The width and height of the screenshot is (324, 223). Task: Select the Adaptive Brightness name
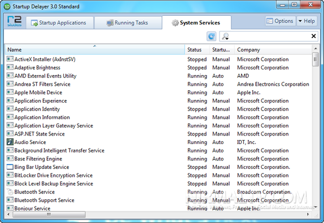pos(37,68)
